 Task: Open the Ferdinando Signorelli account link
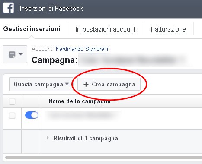(x=82, y=49)
